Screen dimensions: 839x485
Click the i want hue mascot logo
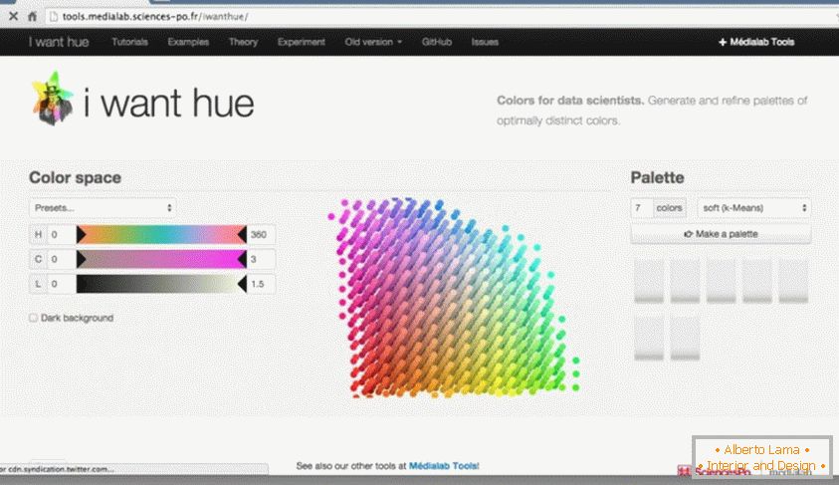click(52, 99)
